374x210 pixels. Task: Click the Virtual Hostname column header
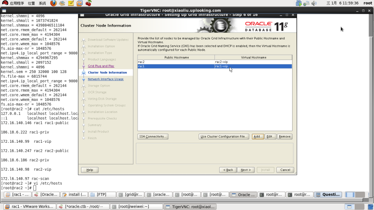253,57
